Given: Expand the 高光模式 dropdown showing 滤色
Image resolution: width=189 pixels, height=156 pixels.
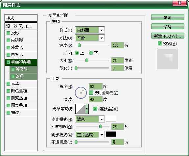Looking at the screenshot, I should pyautogui.click(x=90, y=119).
